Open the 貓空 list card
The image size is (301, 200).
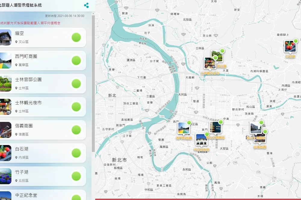[43, 38]
